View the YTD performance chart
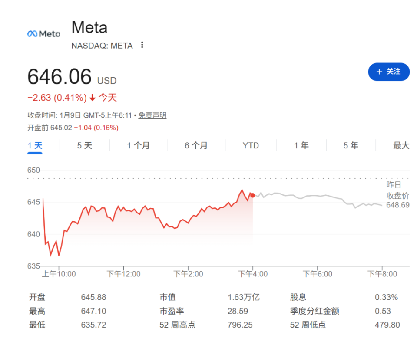417x338 pixels. pos(250,146)
